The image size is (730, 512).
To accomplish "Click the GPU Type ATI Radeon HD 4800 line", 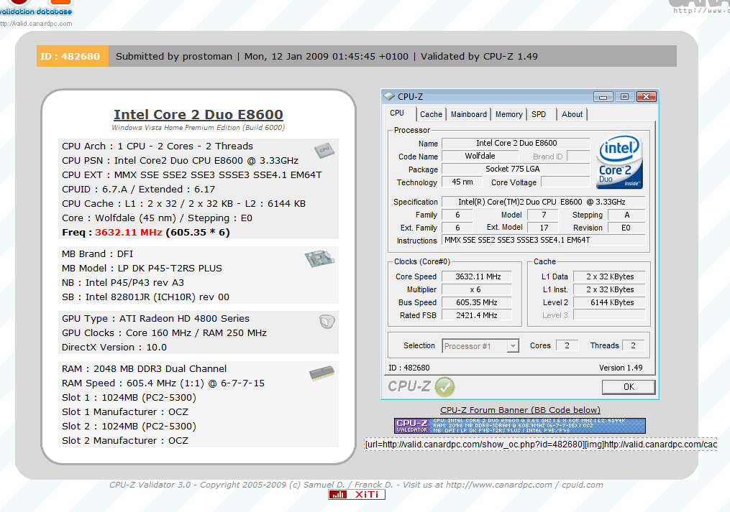I will 155,319.
